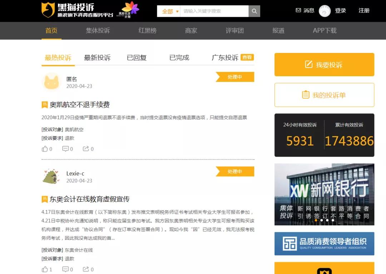Click the 我要投诉 button

click(324, 64)
